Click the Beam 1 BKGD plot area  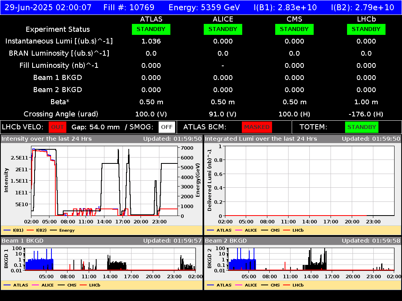pos(110,259)
